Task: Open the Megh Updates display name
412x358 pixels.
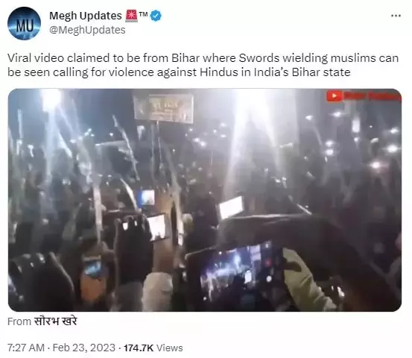Action: pyautogui.click(x=86, y=16)
